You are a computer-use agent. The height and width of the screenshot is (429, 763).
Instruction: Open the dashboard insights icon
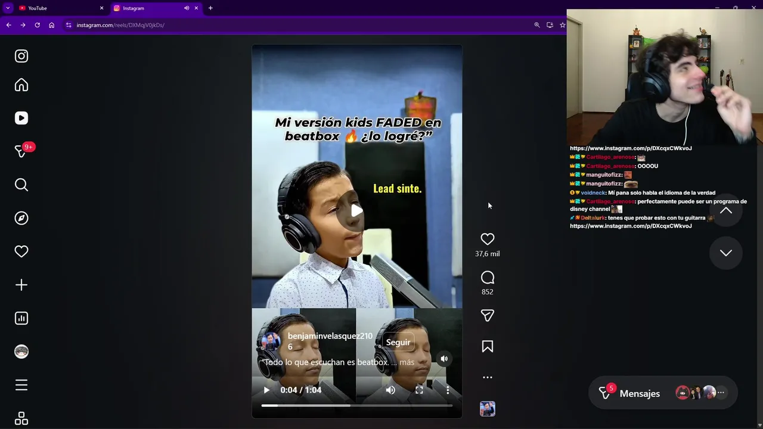21,318
